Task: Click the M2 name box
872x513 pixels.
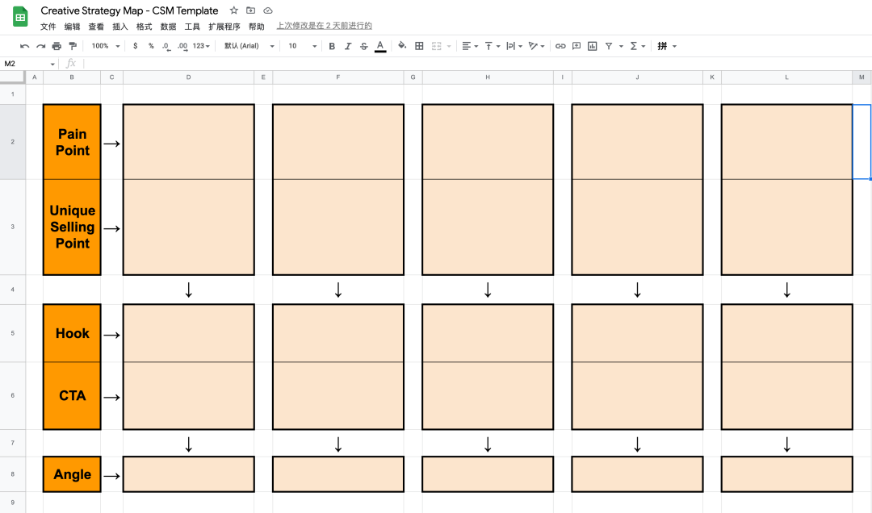Action: click(x=29, y=64)
